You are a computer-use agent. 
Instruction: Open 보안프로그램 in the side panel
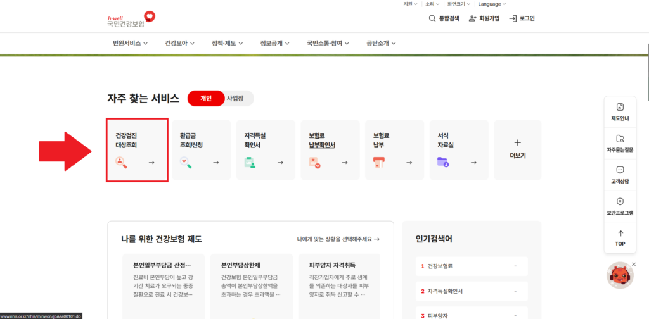tap(620, 206)
